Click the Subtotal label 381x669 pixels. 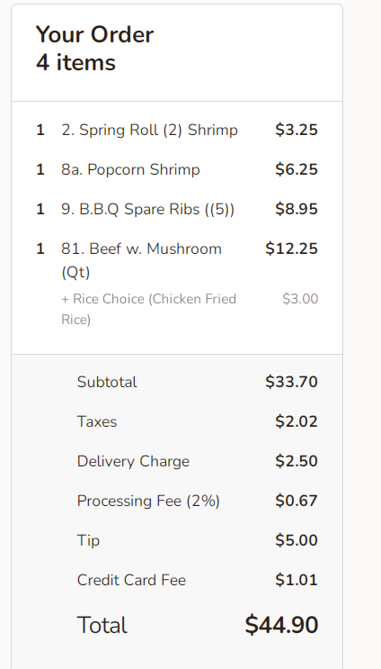tap(107, 382)
